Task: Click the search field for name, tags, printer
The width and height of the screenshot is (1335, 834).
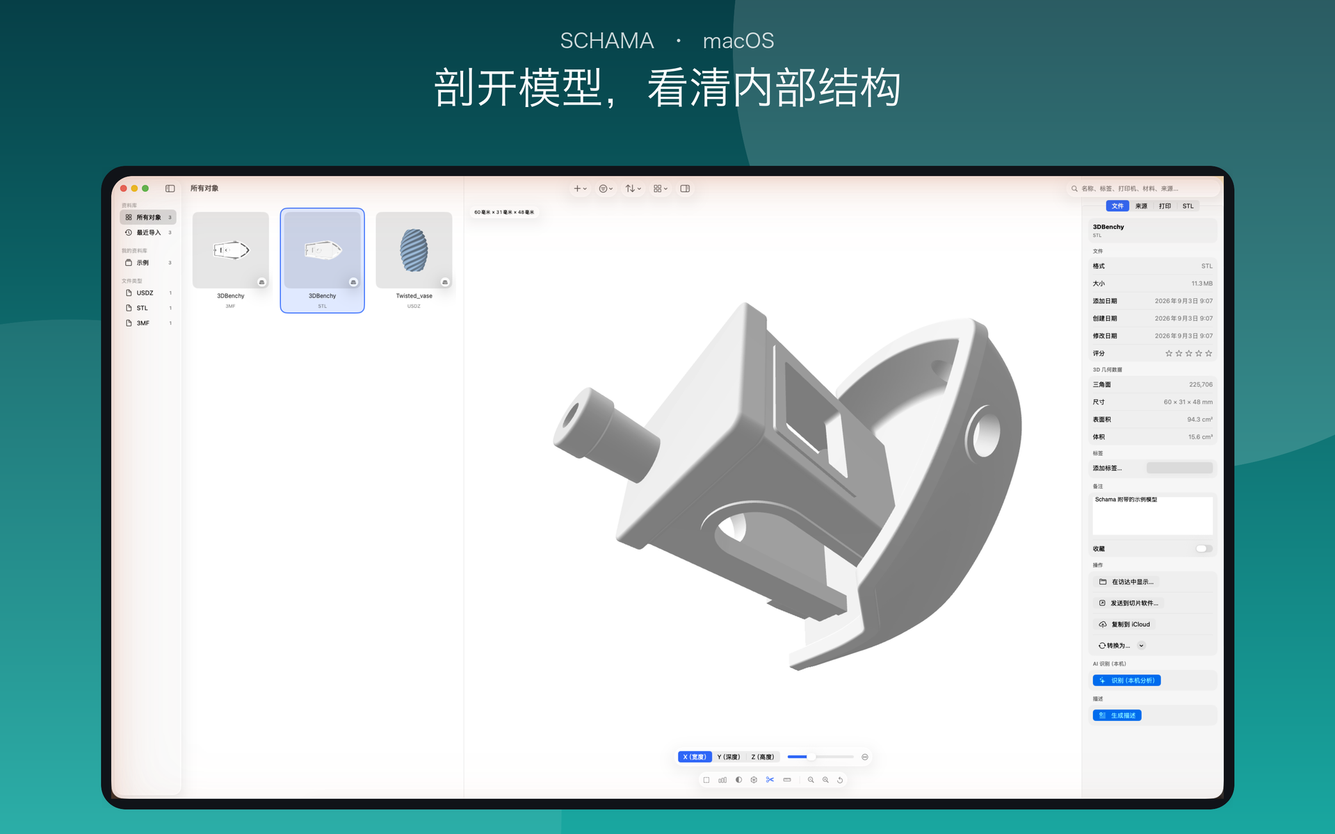Action: [x=1144, y=188]
